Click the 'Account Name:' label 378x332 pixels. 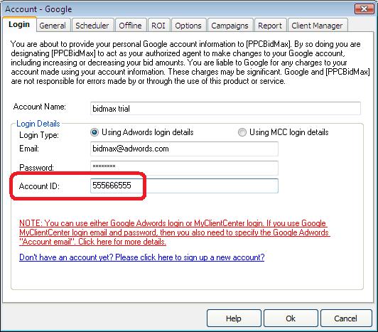point(40,107)
